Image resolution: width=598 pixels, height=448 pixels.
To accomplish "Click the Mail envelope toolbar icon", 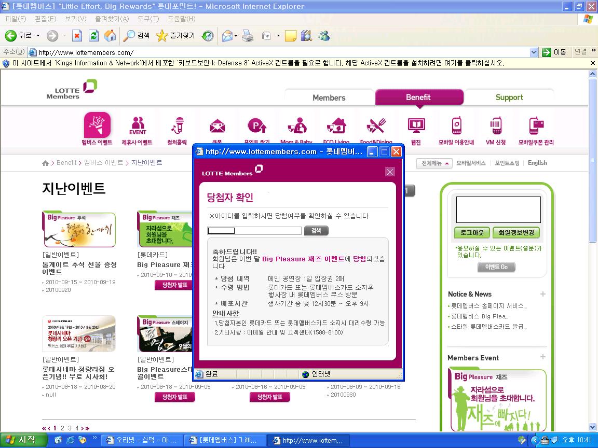I will click(227, 36).
